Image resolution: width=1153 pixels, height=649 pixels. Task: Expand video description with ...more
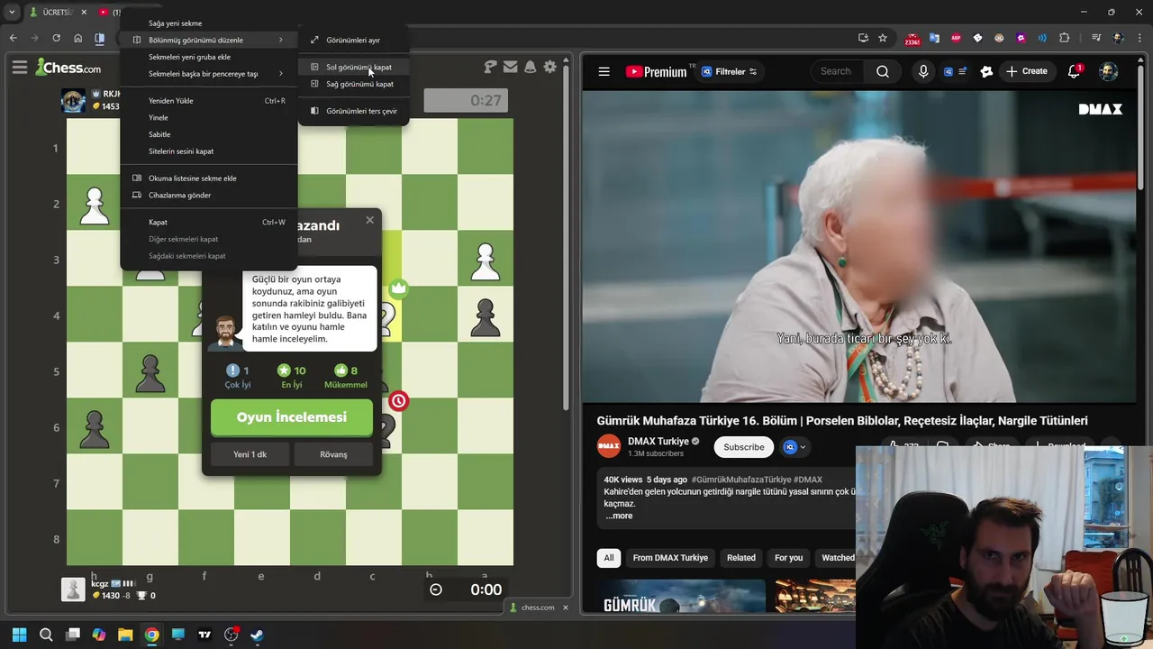coord(619,516)
